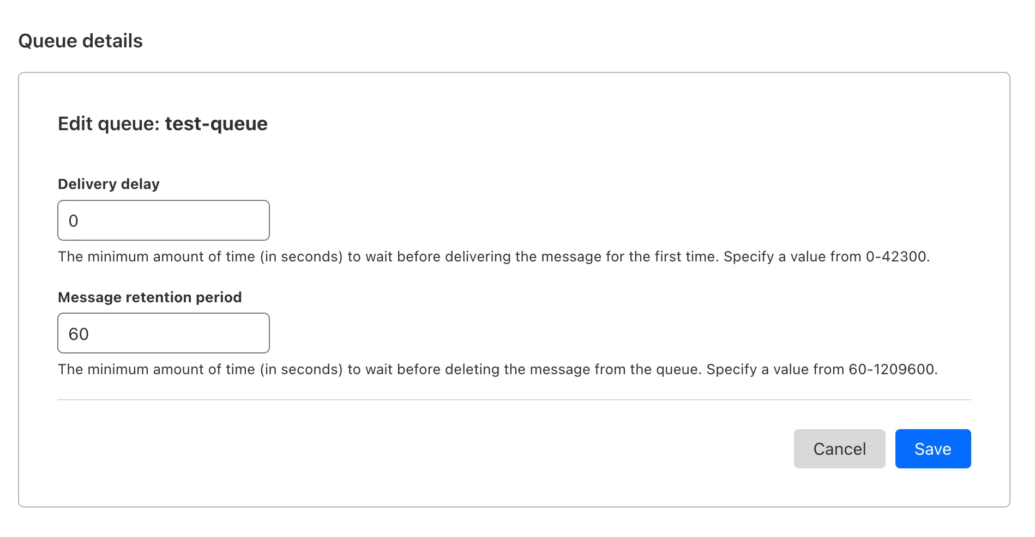Click the Delivery delay label
The image size is (1035, 537).
[x=108, y=184]
